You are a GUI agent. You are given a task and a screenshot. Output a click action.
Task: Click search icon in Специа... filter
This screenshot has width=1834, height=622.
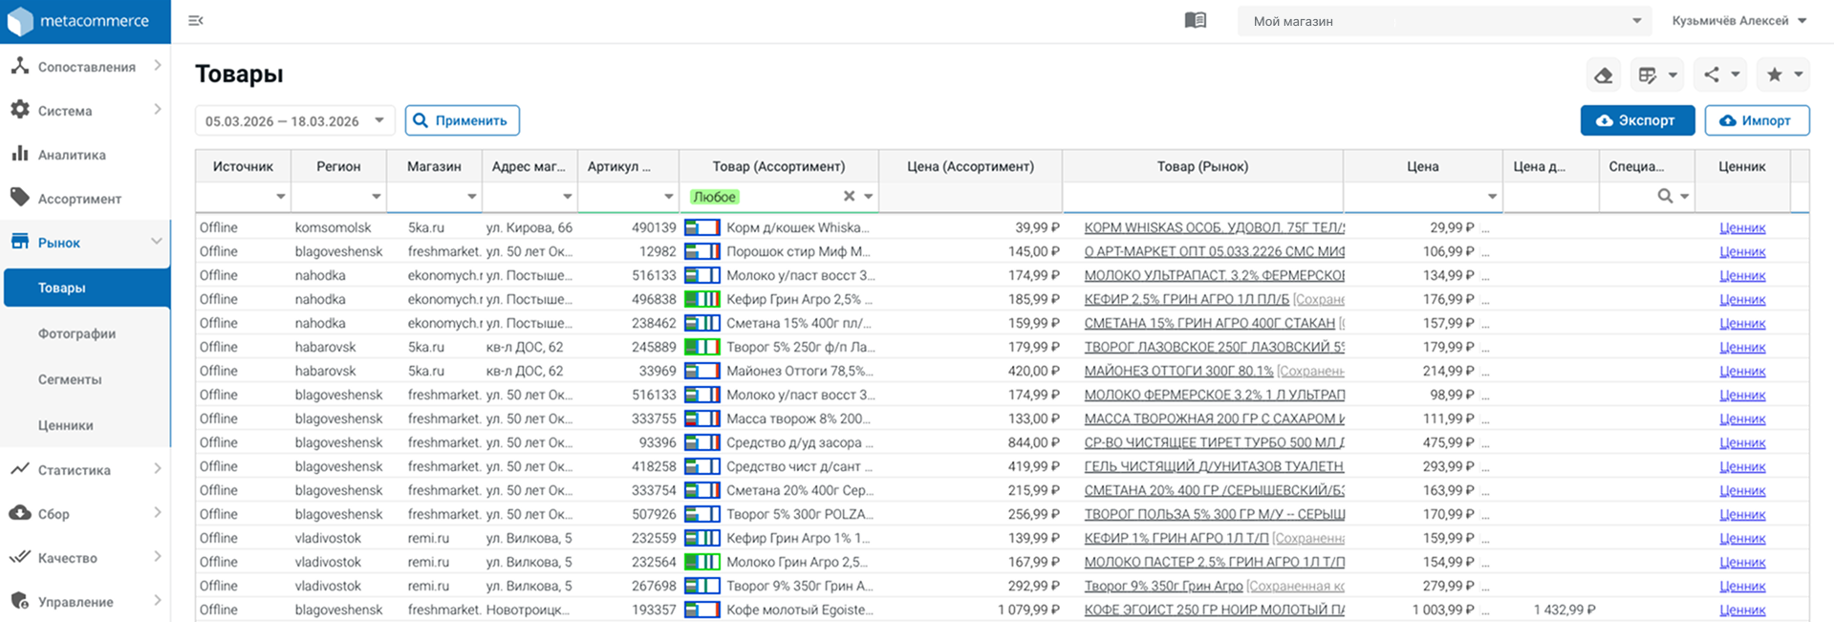point(1665,196)
